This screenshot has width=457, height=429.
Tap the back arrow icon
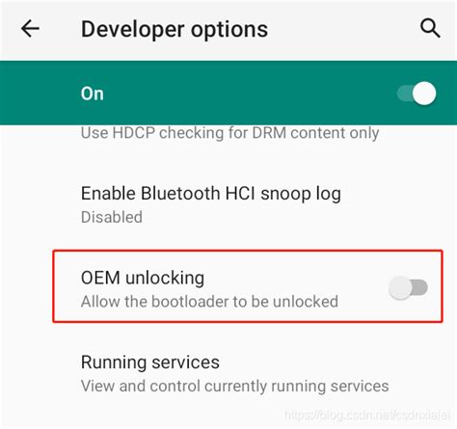pos(30,29)
